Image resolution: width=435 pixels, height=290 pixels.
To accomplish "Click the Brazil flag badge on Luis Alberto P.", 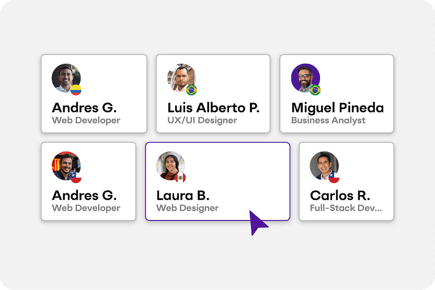I will pos(191,90).
